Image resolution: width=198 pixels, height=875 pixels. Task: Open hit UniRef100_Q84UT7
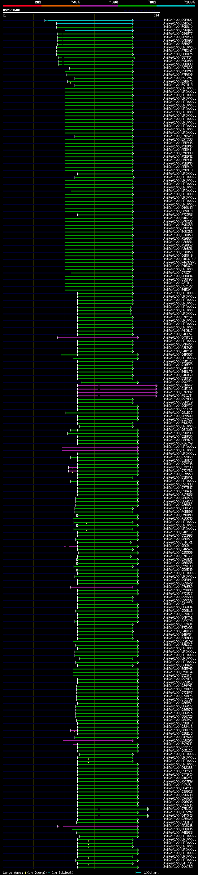(x=178, y=34)
